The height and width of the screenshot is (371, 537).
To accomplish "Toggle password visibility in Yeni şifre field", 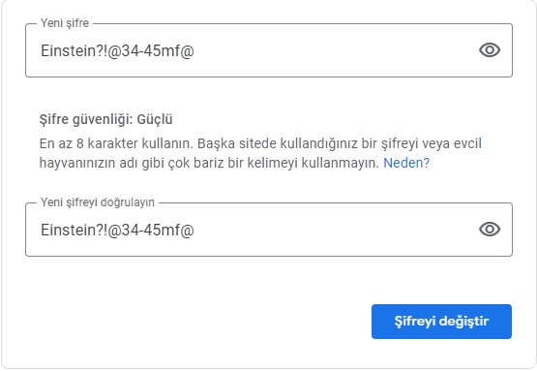I will point(490,50).
